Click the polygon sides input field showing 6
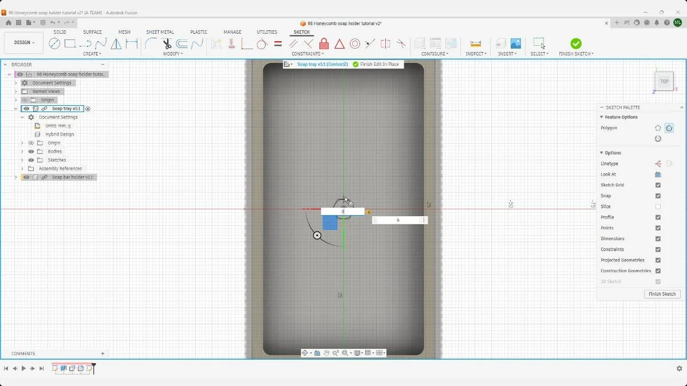This screenshot has width=687, height=386. pyautogui.click(x=398, y=220)
